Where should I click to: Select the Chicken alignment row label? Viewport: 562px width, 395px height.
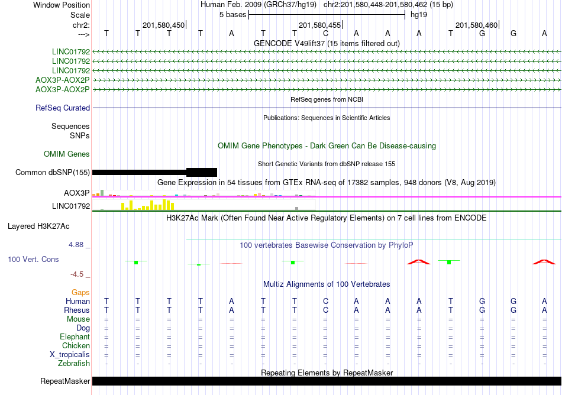coord(76,345)
